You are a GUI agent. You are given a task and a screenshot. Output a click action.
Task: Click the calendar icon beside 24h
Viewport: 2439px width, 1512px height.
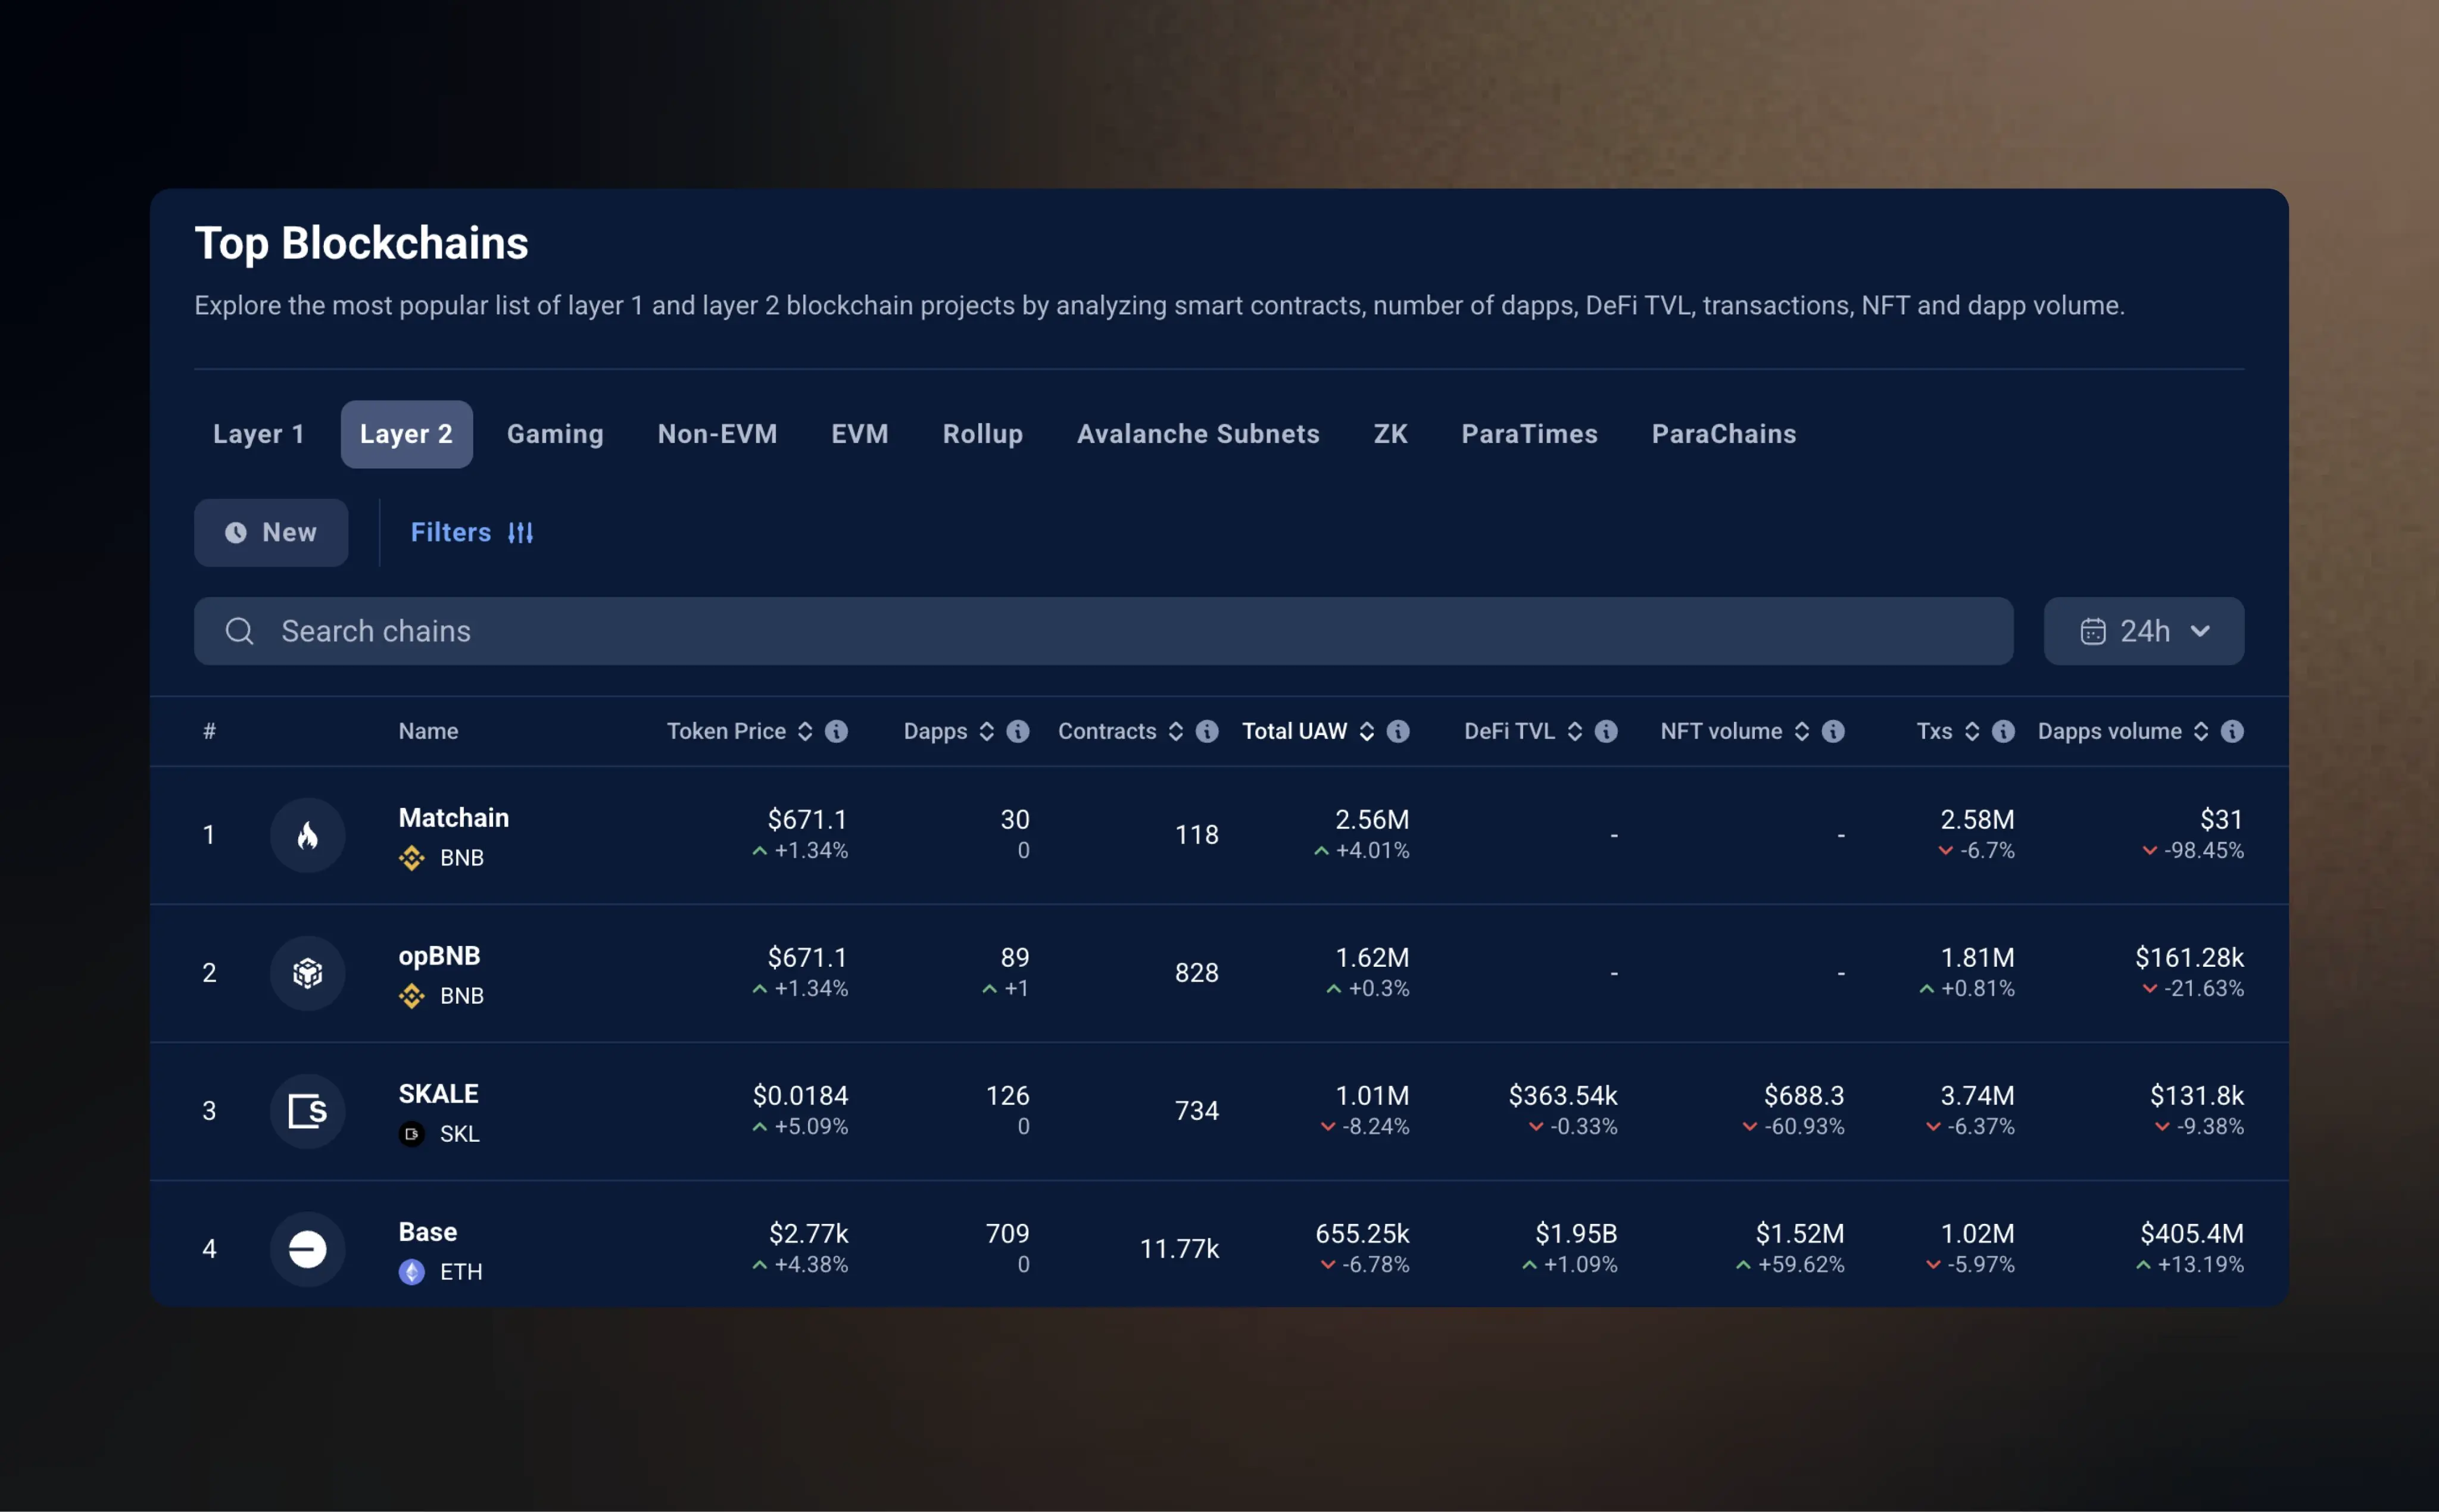pos(2093,631)
